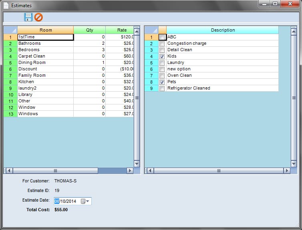Uncheck the Kids option checkbox
This screenshot has height=230, width=302.
[x=162, y=56]
